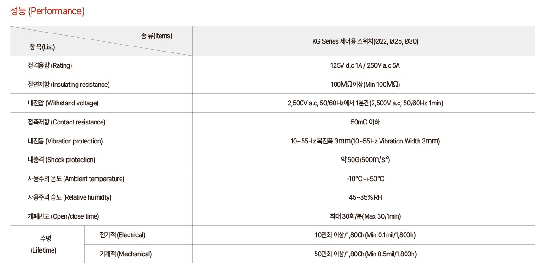Click the 약 50G shock protection value

[x=365, y=160]
